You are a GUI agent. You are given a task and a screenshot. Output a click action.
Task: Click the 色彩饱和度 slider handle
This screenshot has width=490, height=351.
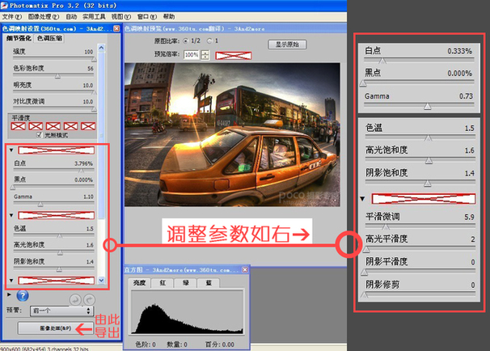(x=57, y=76)
